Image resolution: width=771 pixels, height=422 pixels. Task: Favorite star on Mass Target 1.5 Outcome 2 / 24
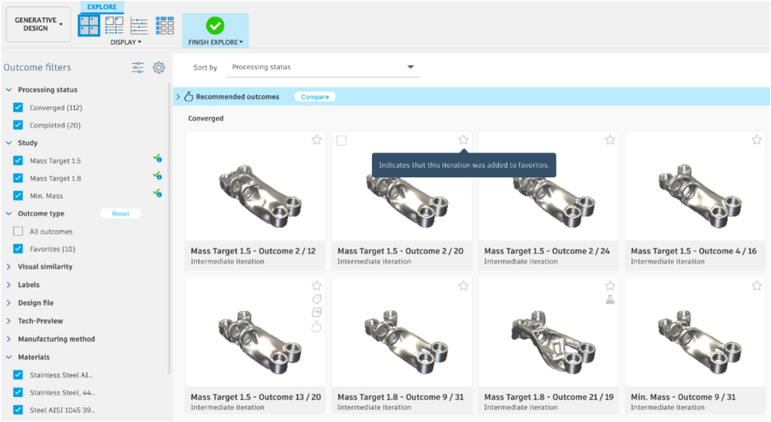[x=610, y=140]
